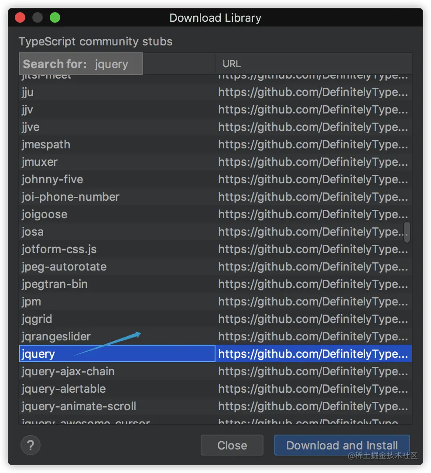Click the Search for jquery search box
Viewport: 431px width, 473px height.
(x=81, y=64)
